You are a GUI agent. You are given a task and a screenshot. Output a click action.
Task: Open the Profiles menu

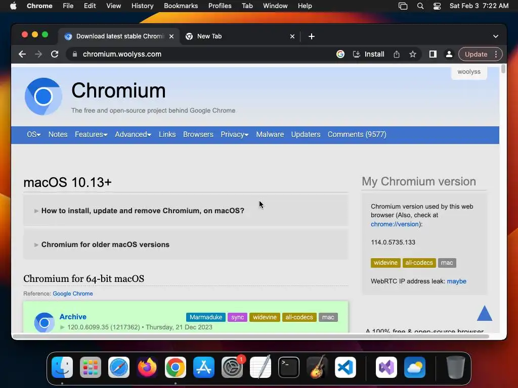pyautogui.click(x=220, y=6)
